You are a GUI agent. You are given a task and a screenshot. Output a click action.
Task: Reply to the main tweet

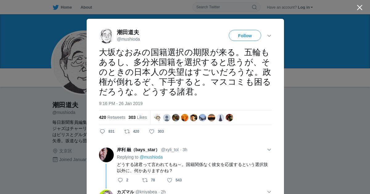[102, 131]
